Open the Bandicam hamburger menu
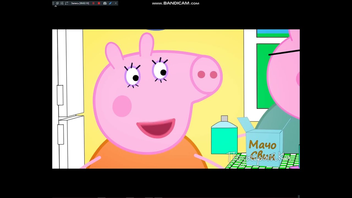 pos(53,3)
